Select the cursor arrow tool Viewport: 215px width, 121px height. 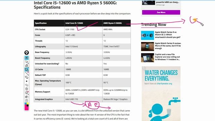27,62
